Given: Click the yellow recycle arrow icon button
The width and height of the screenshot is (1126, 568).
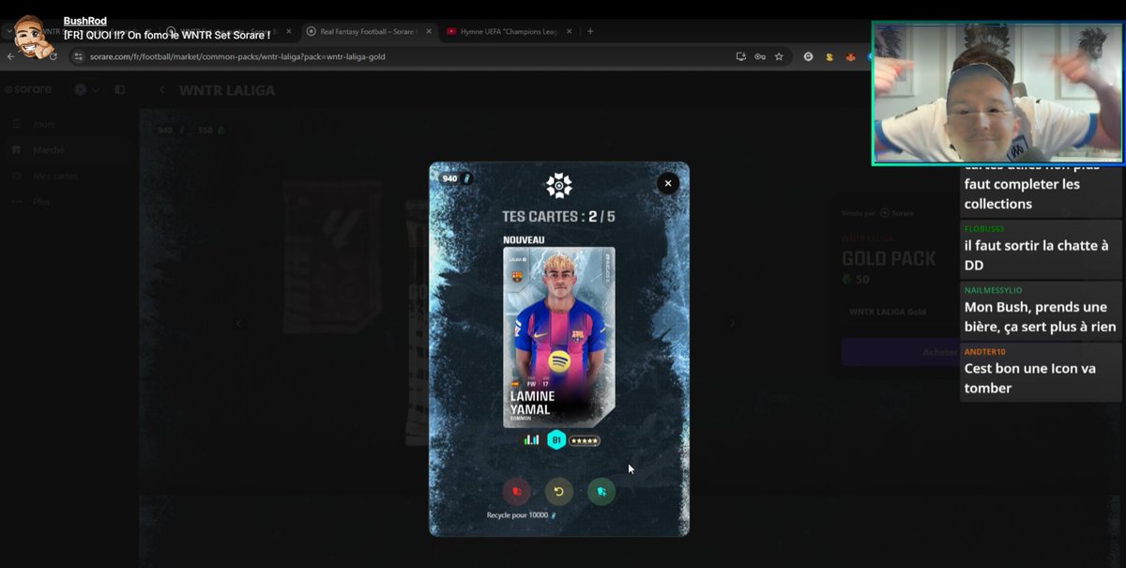Looking at the screenshot, I should 558,490.
